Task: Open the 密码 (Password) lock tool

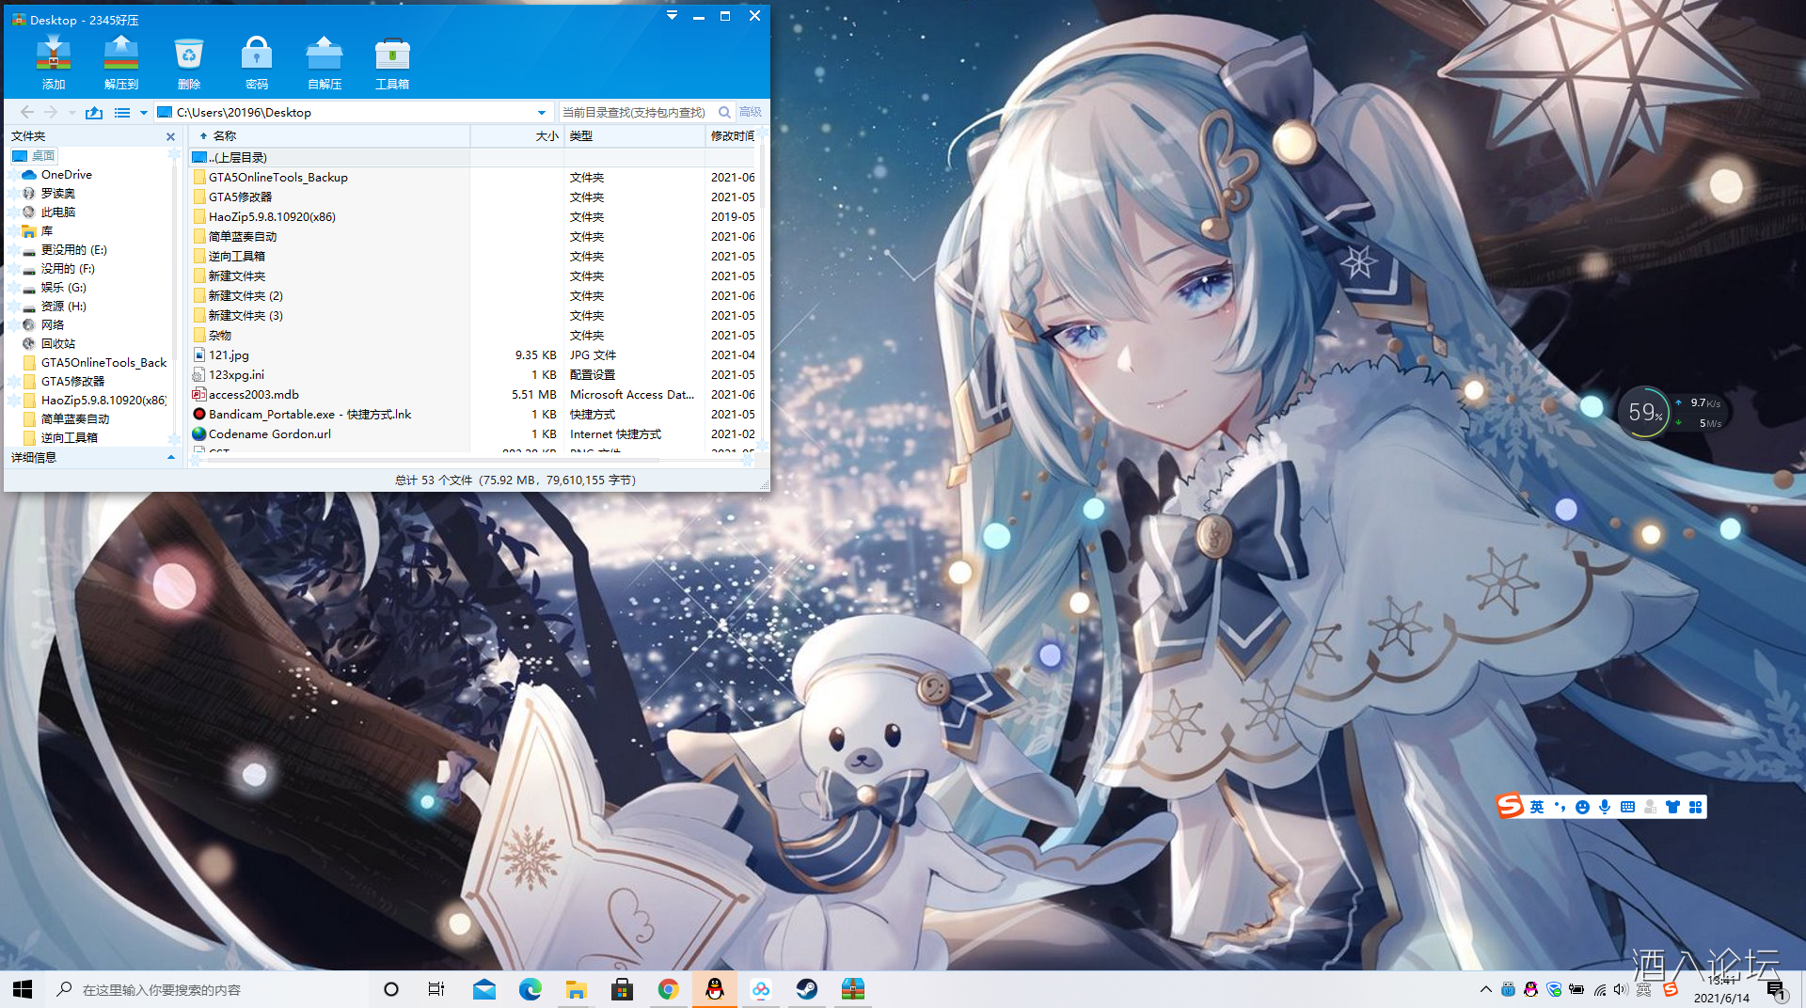Action: pyautogui.click(x=257, y=62)
